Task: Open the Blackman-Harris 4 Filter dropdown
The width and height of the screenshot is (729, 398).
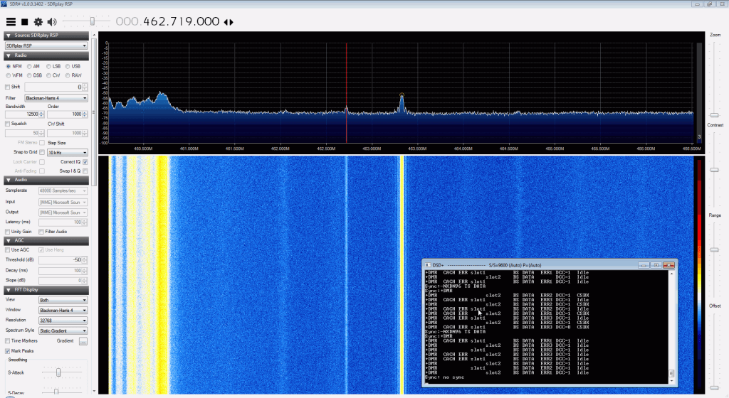Action: pyautogui.click(x=56, y=98)
